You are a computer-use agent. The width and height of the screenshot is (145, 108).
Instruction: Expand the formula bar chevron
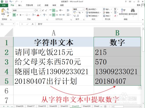pyautogui.click(x=143, y=24)
